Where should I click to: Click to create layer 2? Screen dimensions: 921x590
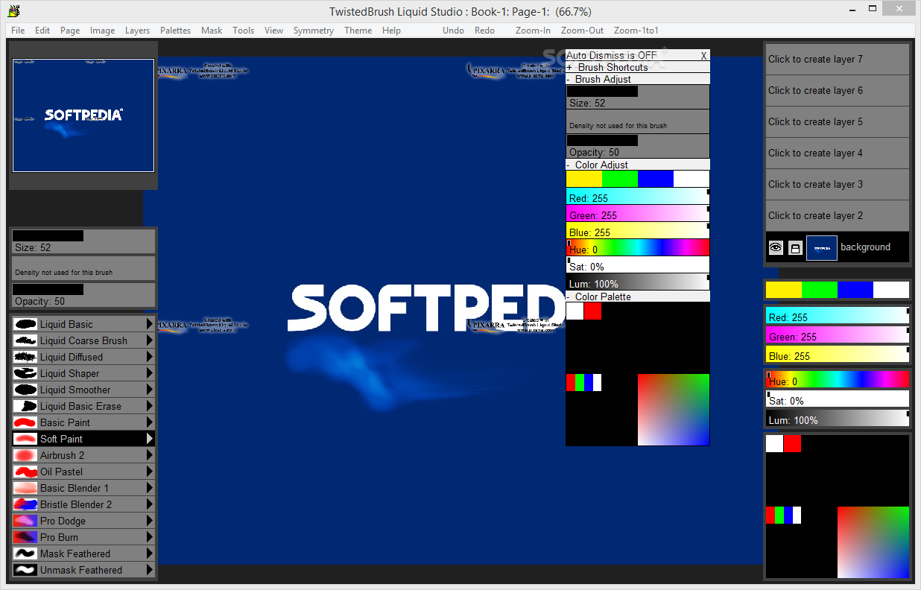pos(837,215)
